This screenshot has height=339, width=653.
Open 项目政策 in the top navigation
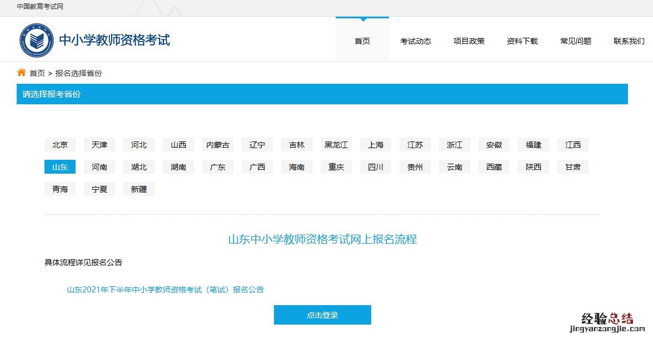468,41
